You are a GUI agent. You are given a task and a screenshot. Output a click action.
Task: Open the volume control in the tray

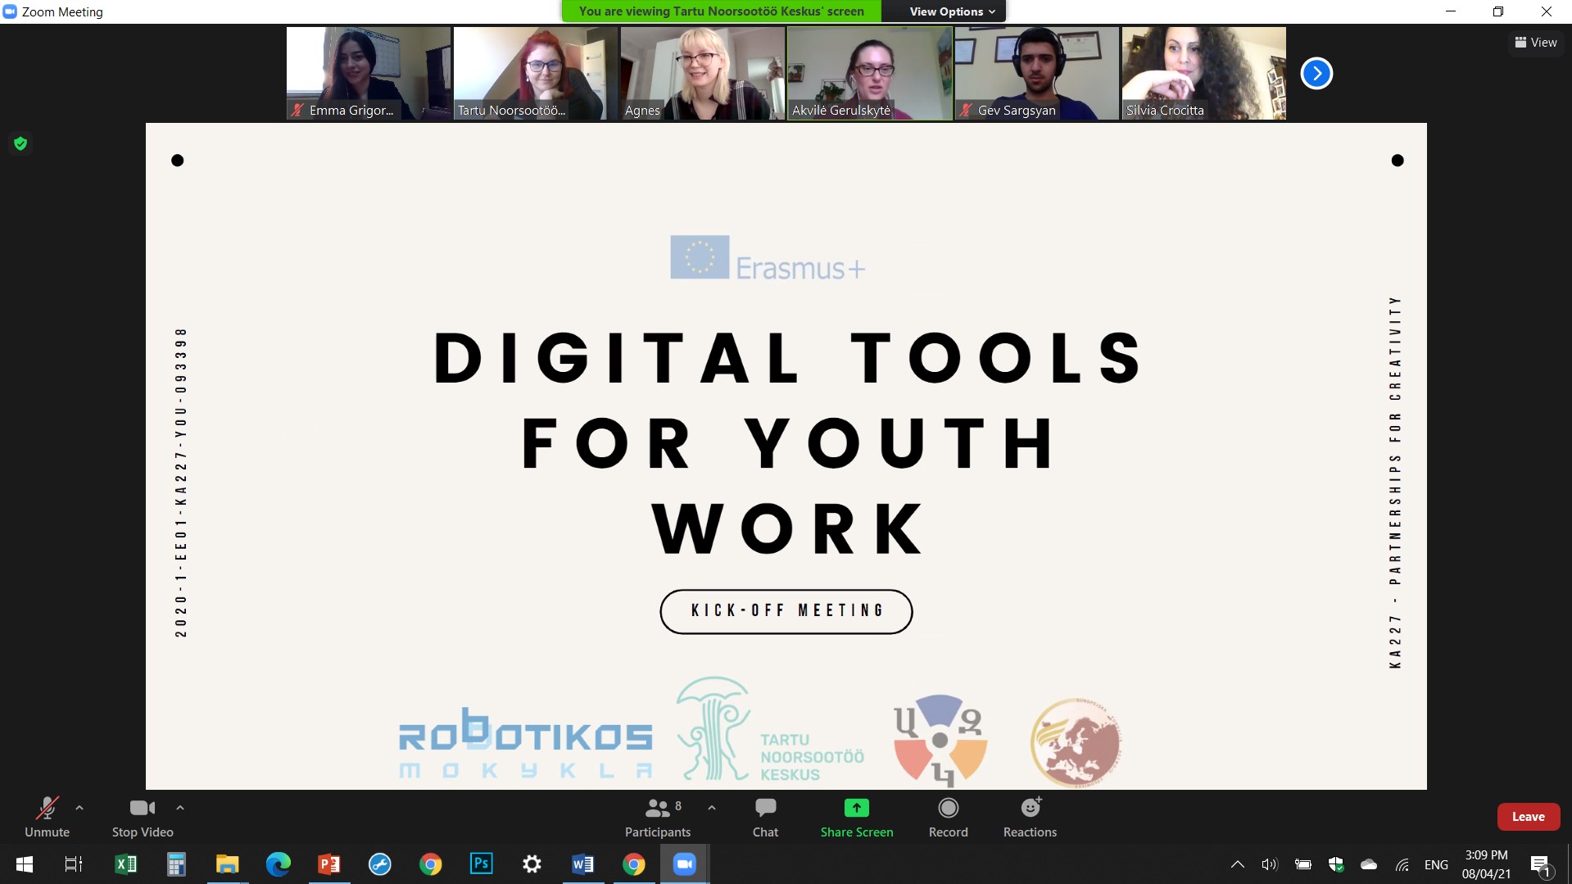pos(1270,864)
